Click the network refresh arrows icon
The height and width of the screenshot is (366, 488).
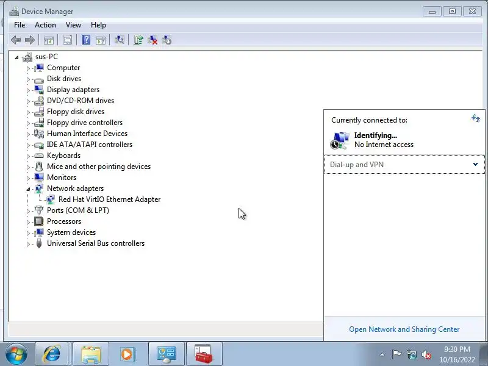(x=476, y=118)
